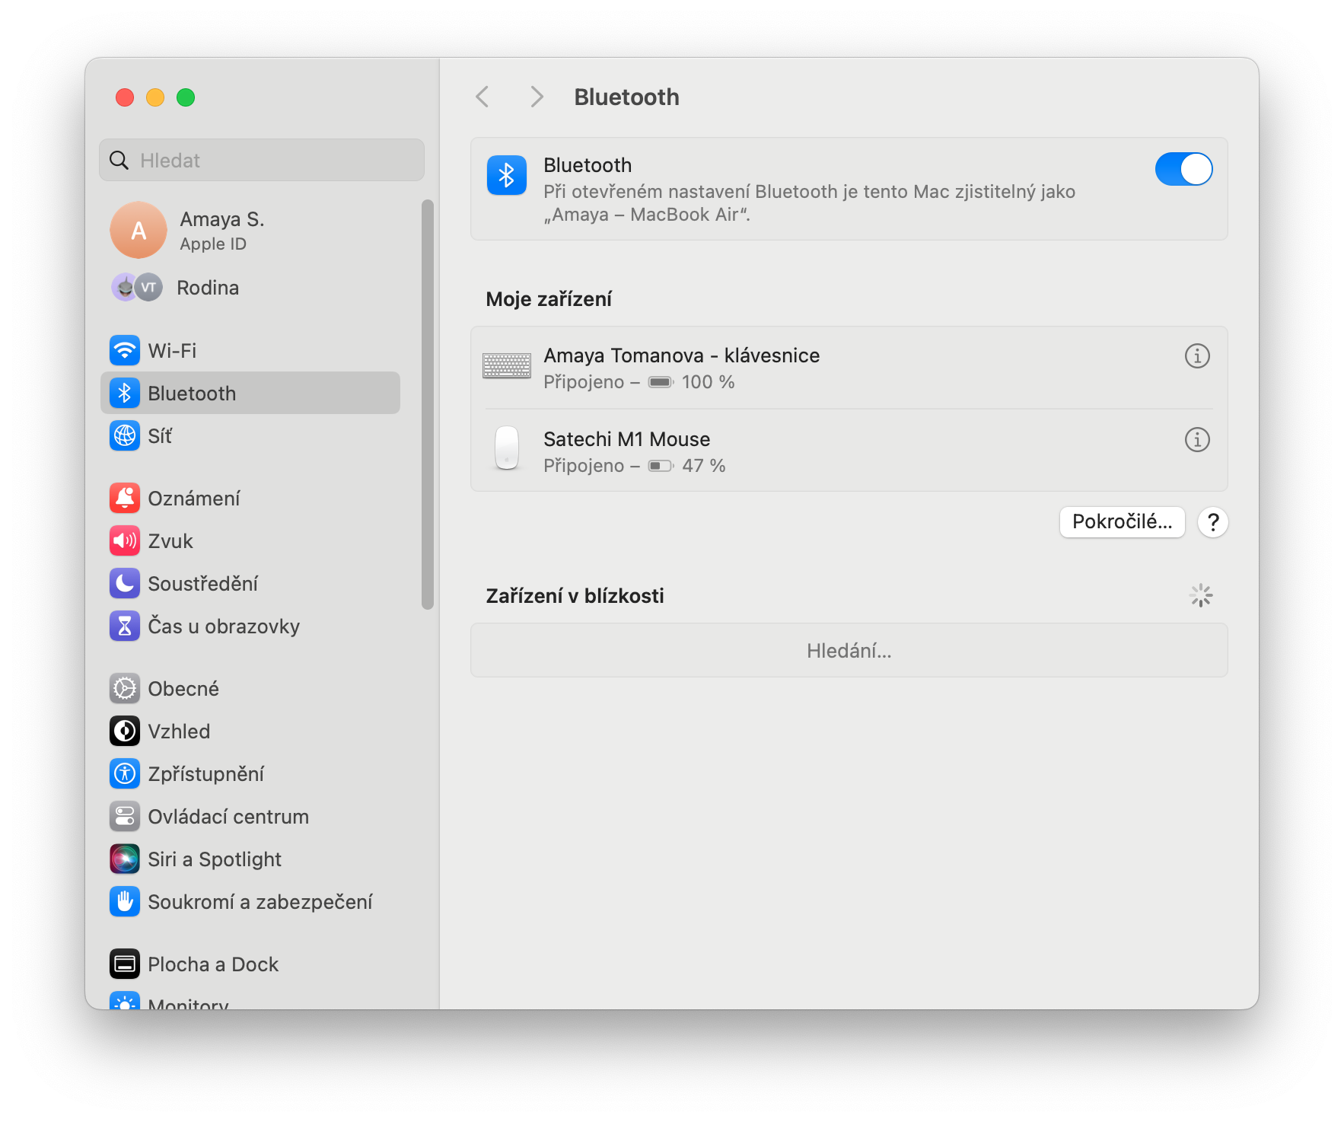Screen dimensions: 1344x1122
Task: Select the Satechi M1 Mouse row
Action: point(849,451)
